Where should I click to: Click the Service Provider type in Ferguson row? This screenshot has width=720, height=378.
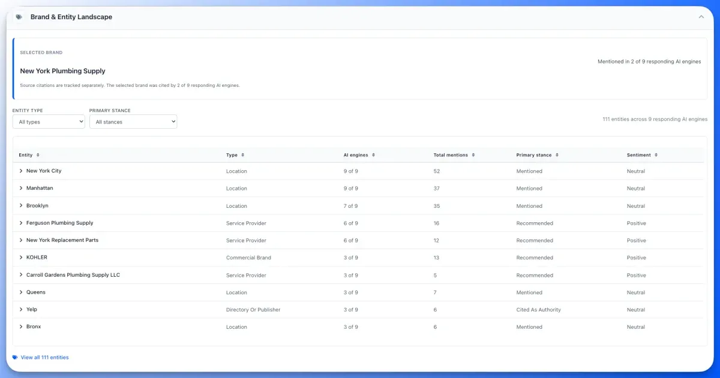click(x=246, y=223)
